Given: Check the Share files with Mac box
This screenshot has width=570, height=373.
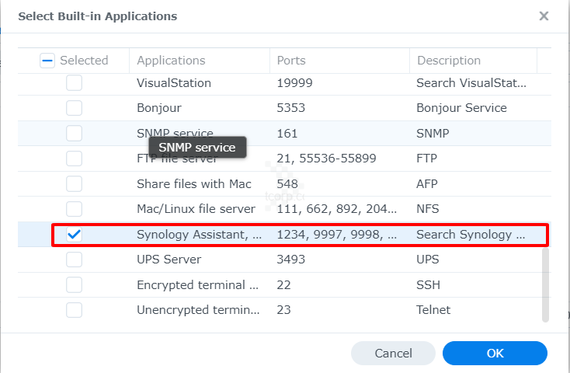Looking at the screenshot, I should (74, 184).
